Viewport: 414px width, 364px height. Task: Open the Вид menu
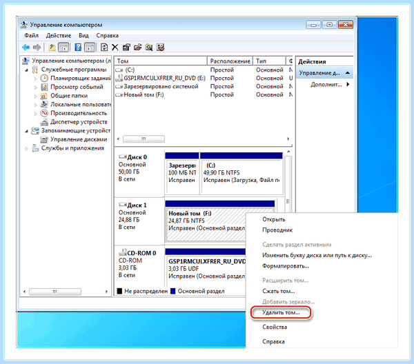(x=83, y=36)
